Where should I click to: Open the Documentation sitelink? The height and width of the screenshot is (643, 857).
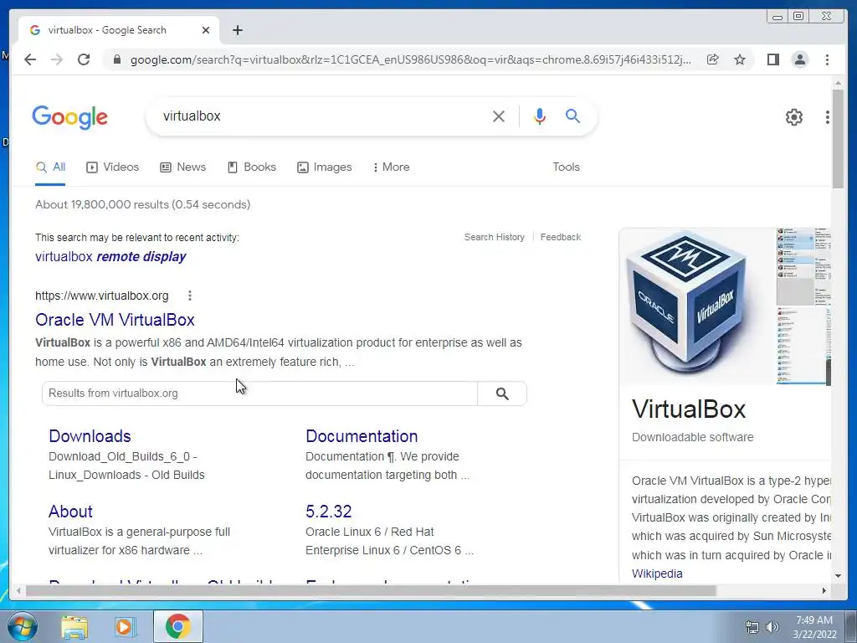[x=362, y=436]
